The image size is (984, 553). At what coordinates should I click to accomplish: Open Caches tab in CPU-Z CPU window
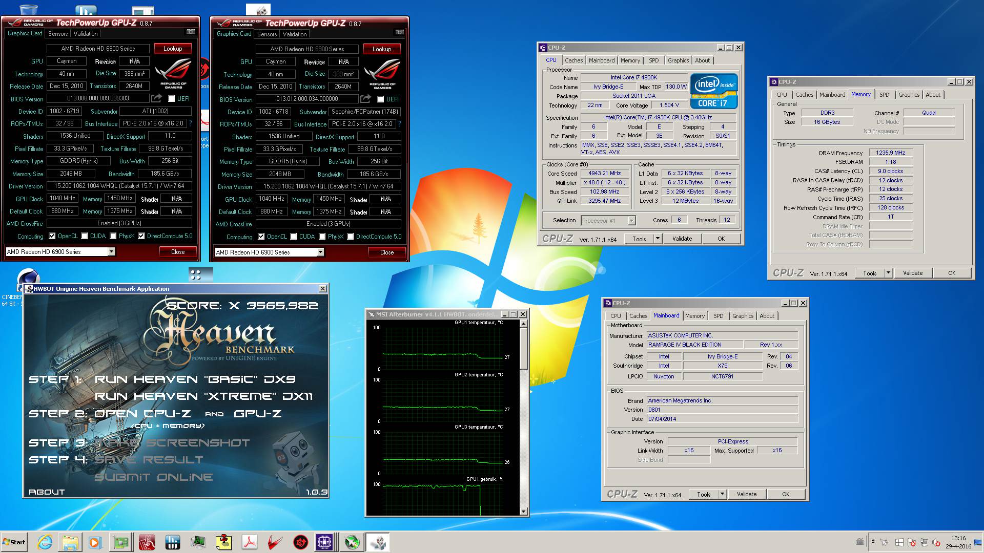[x=574, y=60]
